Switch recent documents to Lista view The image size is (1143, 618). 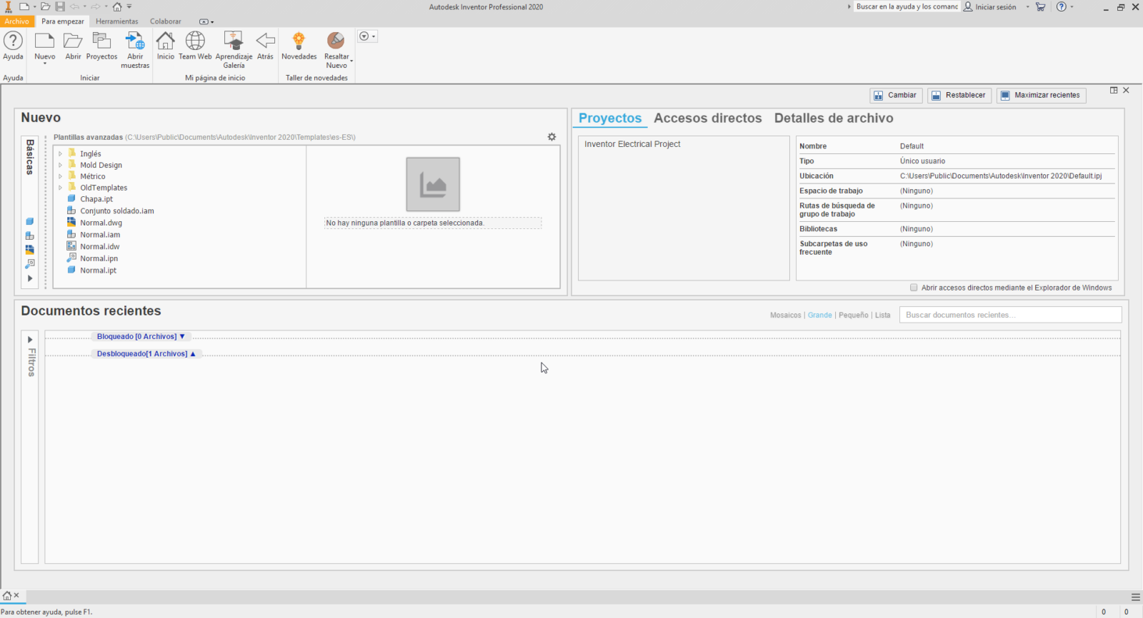tap(883, 315)
